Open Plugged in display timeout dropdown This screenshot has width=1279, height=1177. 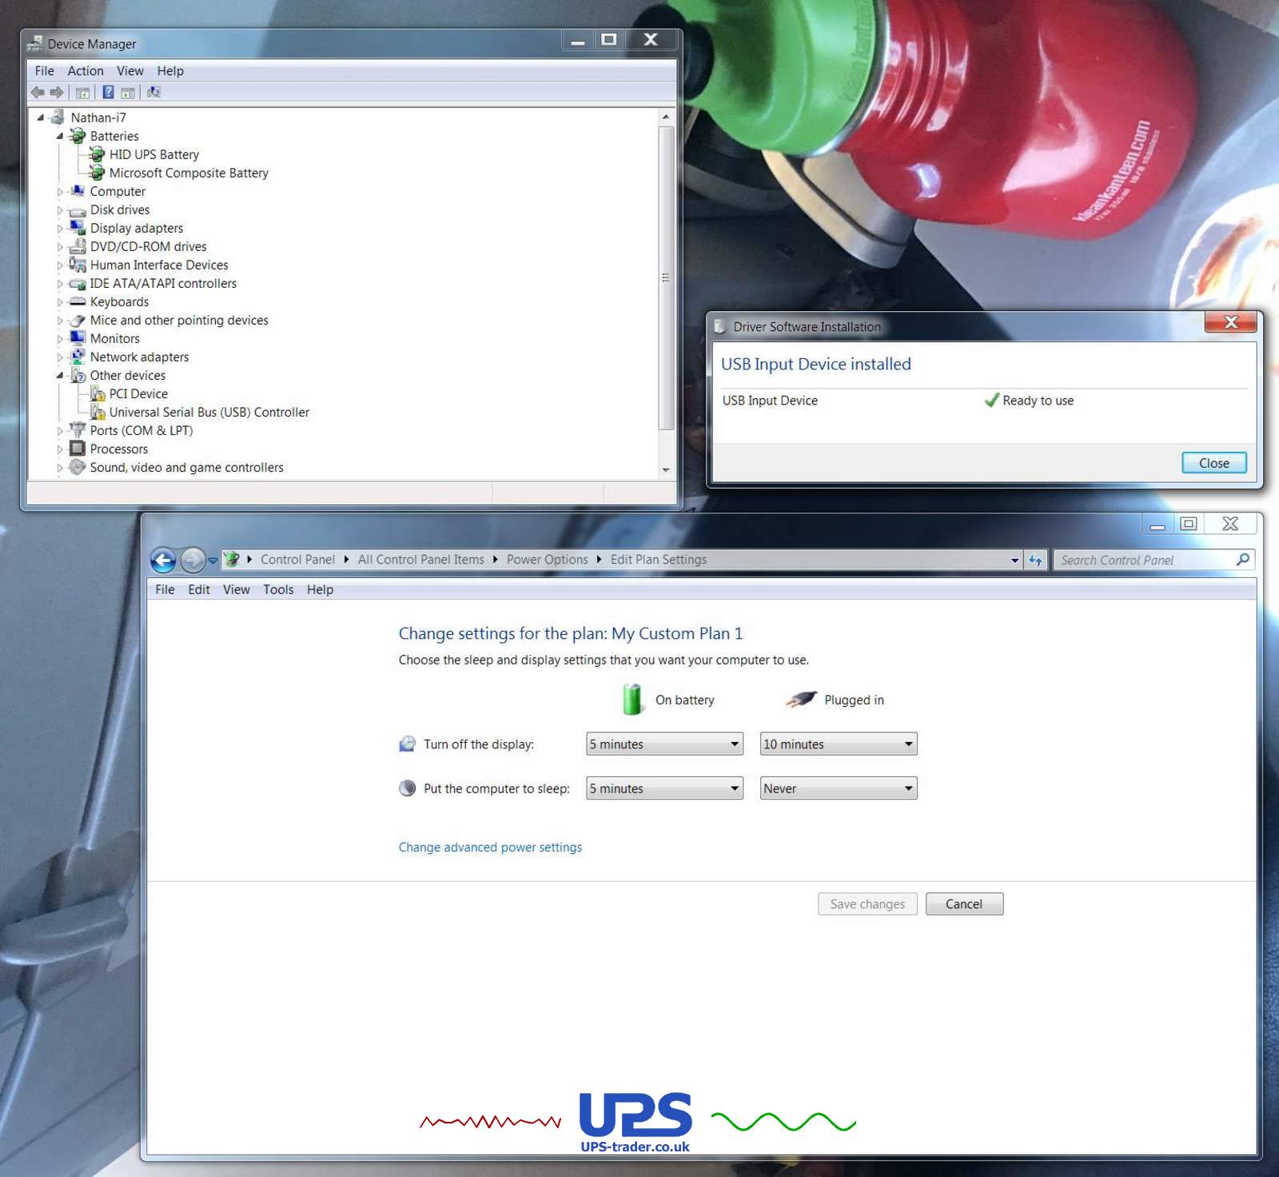pos(839,744)
